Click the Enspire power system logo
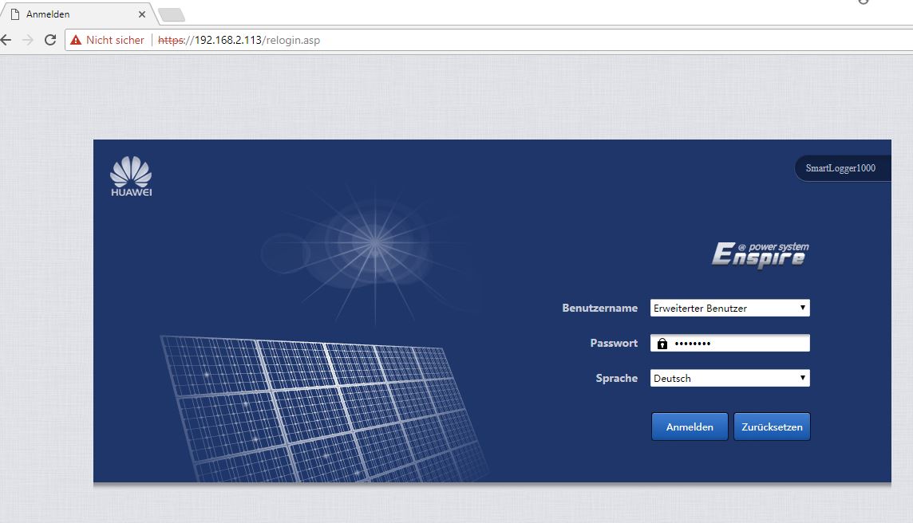Screen dimensions: 913x523 coord(760,255)
